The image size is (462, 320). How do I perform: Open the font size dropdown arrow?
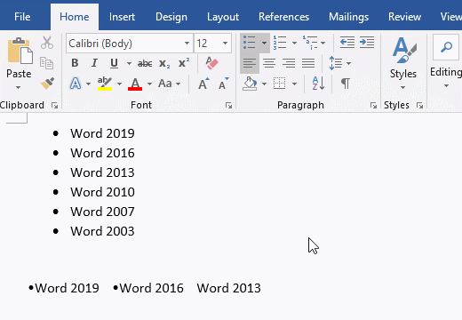coord(225,44)
